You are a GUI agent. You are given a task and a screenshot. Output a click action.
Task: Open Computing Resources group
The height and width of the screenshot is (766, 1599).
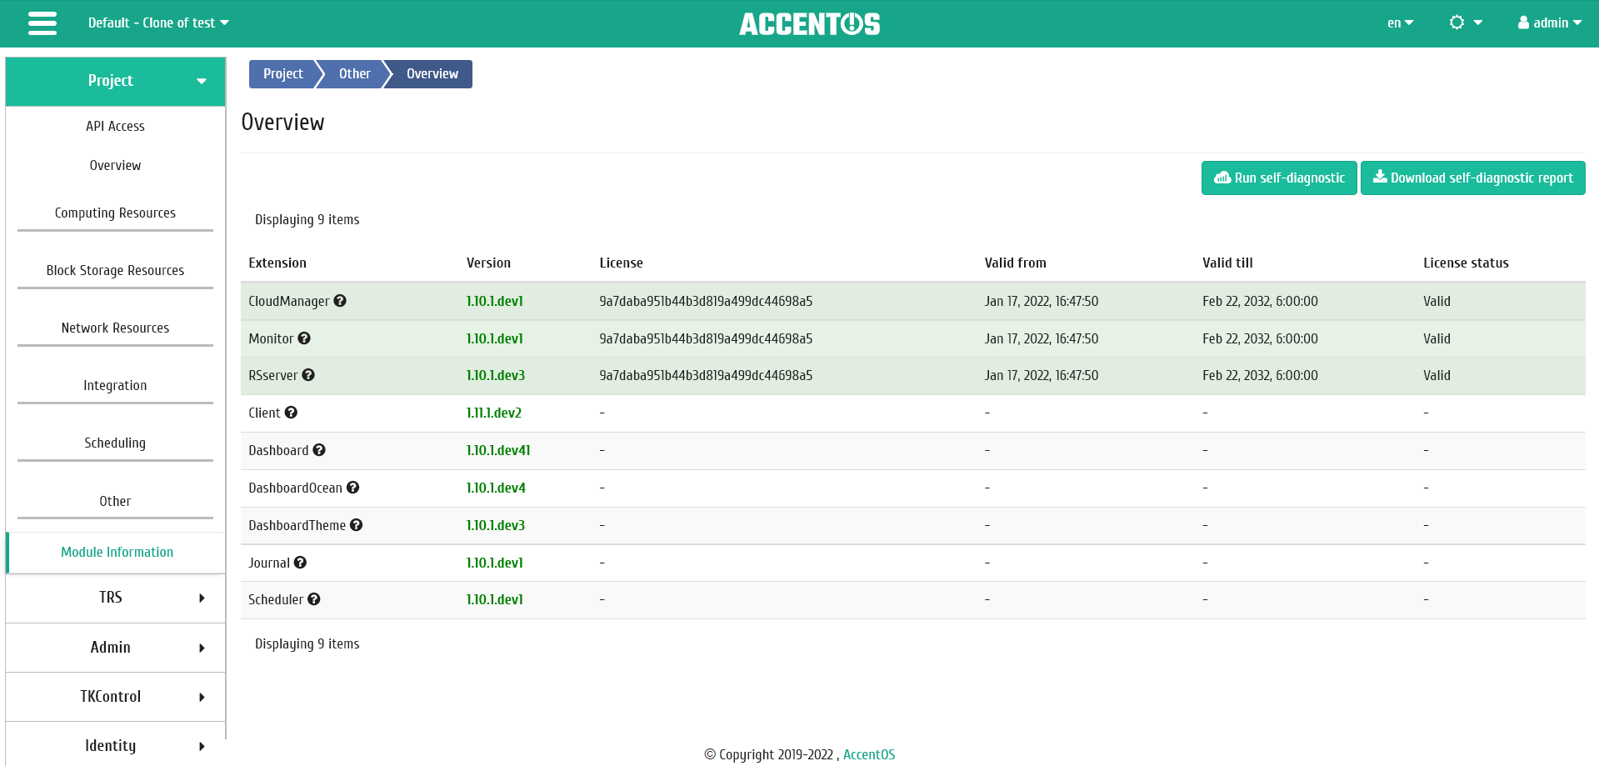[116, 213]
